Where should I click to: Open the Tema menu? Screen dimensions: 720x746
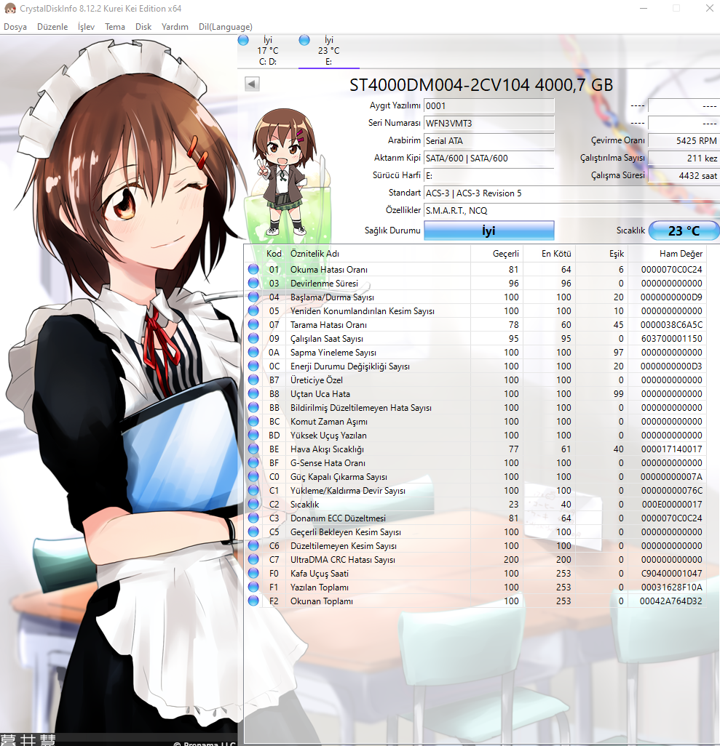(x=115, y=27)
